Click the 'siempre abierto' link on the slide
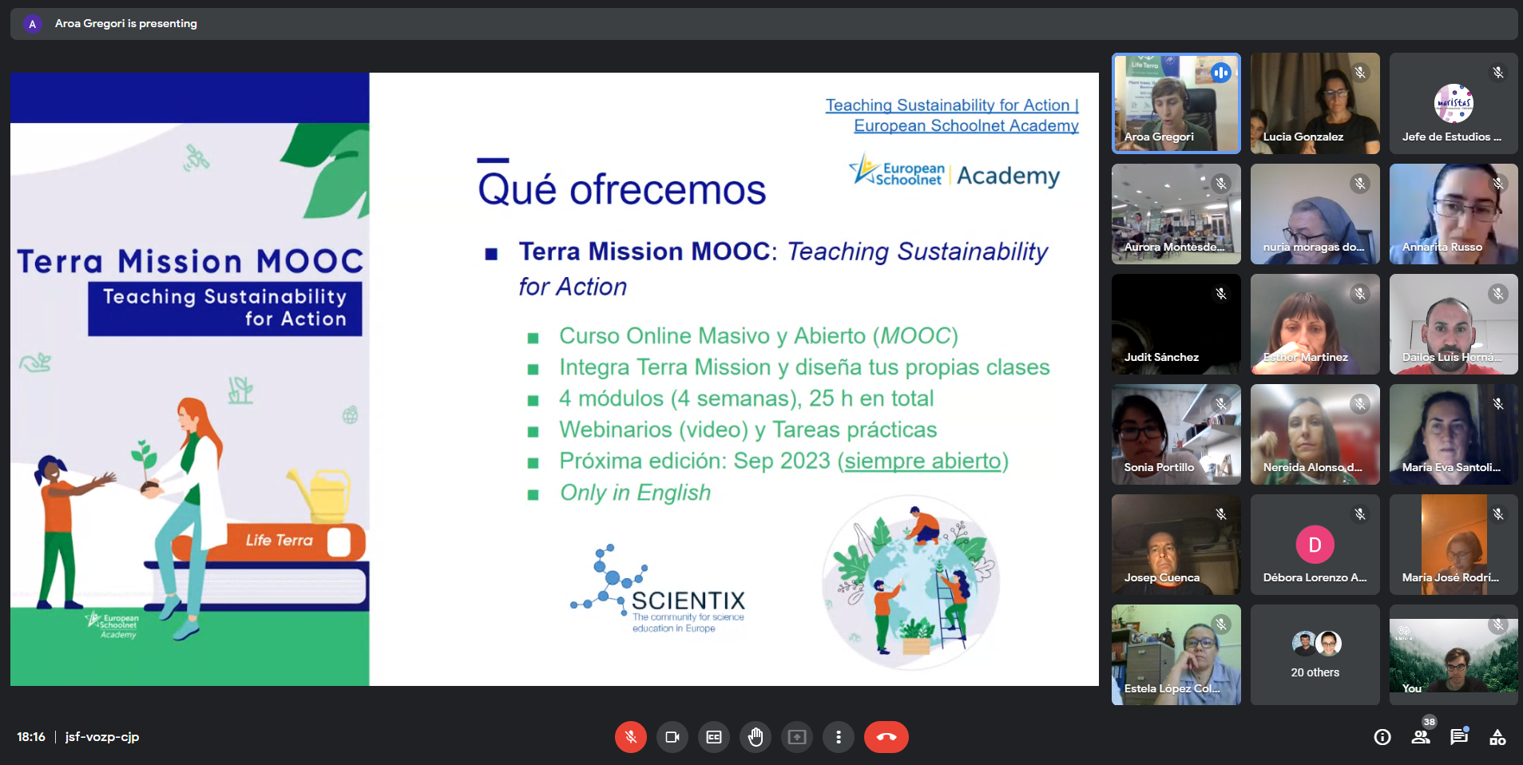Viewport: 1523px width, 765px height. (922, 461)
